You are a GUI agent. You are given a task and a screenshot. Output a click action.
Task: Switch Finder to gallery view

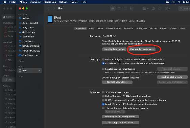pyautogui.click(x=132, y=8)
